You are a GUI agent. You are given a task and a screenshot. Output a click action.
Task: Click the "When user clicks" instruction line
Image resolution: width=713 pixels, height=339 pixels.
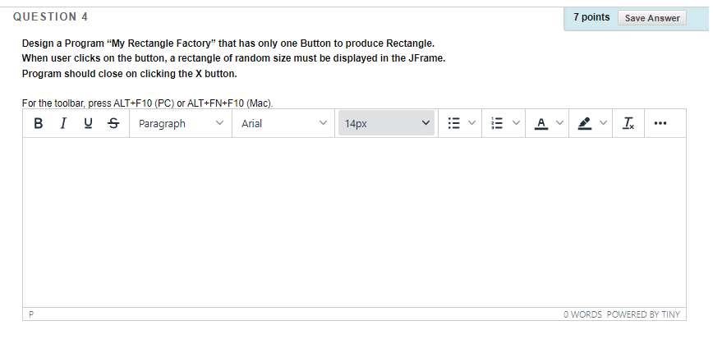[x=233, y=58]
